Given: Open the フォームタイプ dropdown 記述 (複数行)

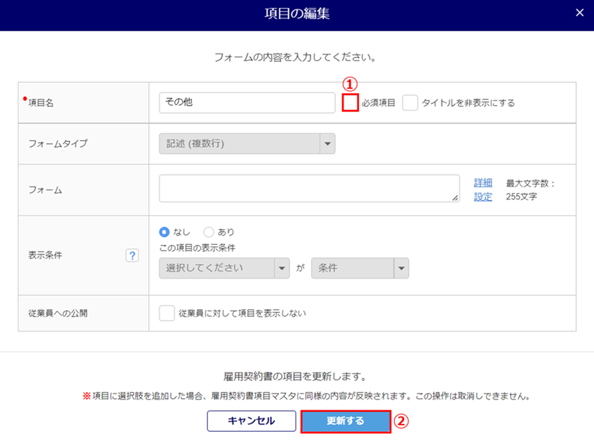Looking at the screenshot, I should (x=246, y=143).
